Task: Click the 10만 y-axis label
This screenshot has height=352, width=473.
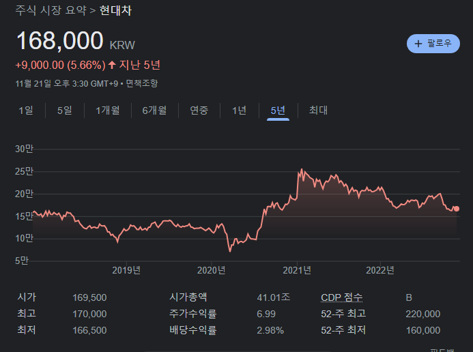Action: (x=24, y=238)
